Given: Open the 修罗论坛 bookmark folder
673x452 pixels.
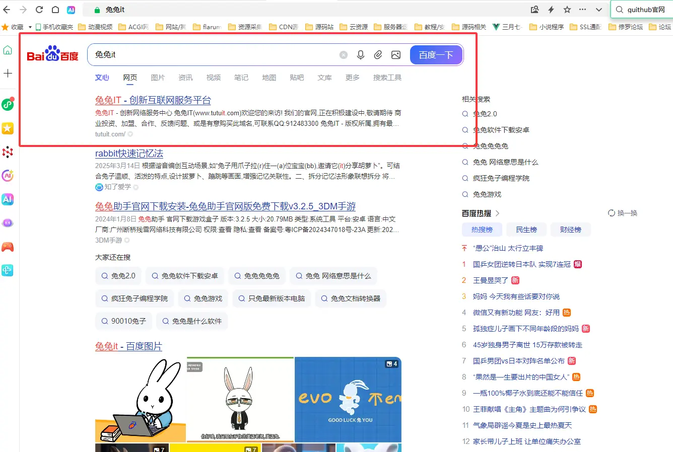Looking at the screenshot, I should [x=626, y=27].
